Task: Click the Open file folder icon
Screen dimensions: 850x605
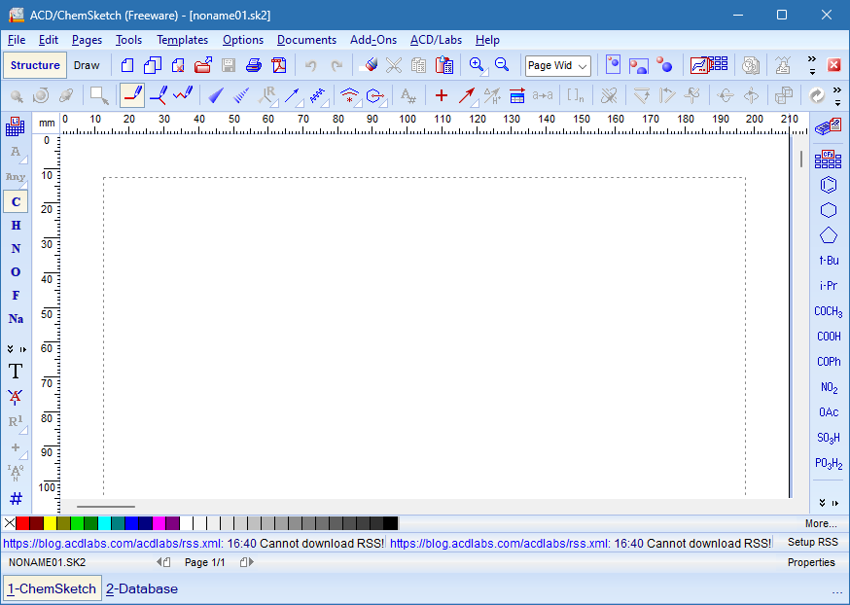Action: 202,65
